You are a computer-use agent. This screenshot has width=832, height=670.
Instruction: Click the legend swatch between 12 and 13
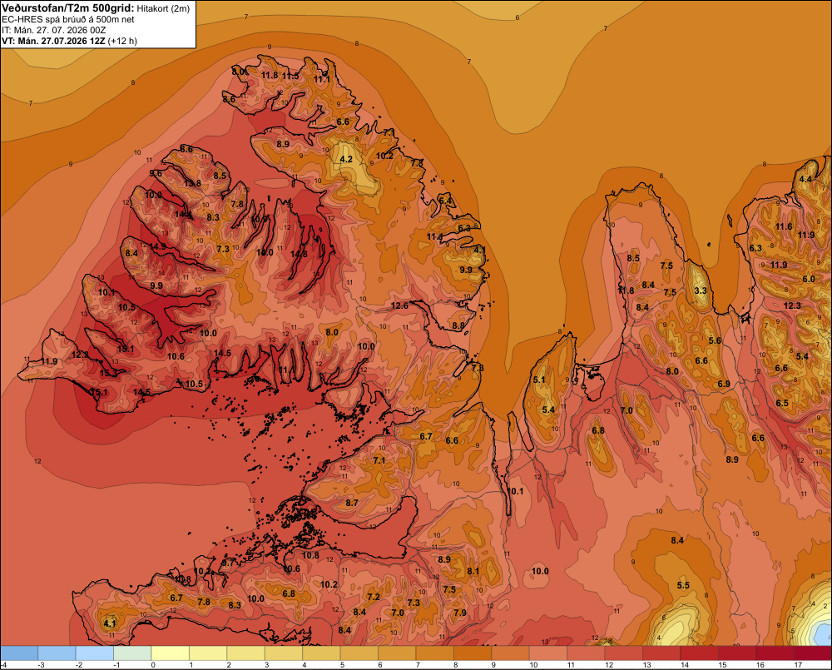[624, 653]
